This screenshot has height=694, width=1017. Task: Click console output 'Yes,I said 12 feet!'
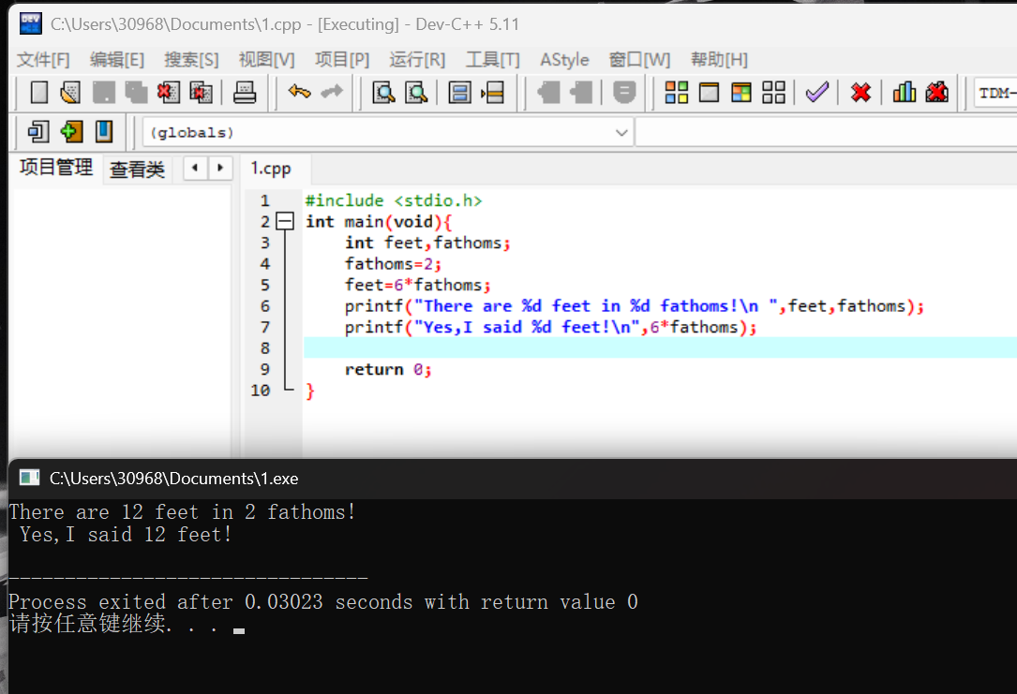click(126, 535)
